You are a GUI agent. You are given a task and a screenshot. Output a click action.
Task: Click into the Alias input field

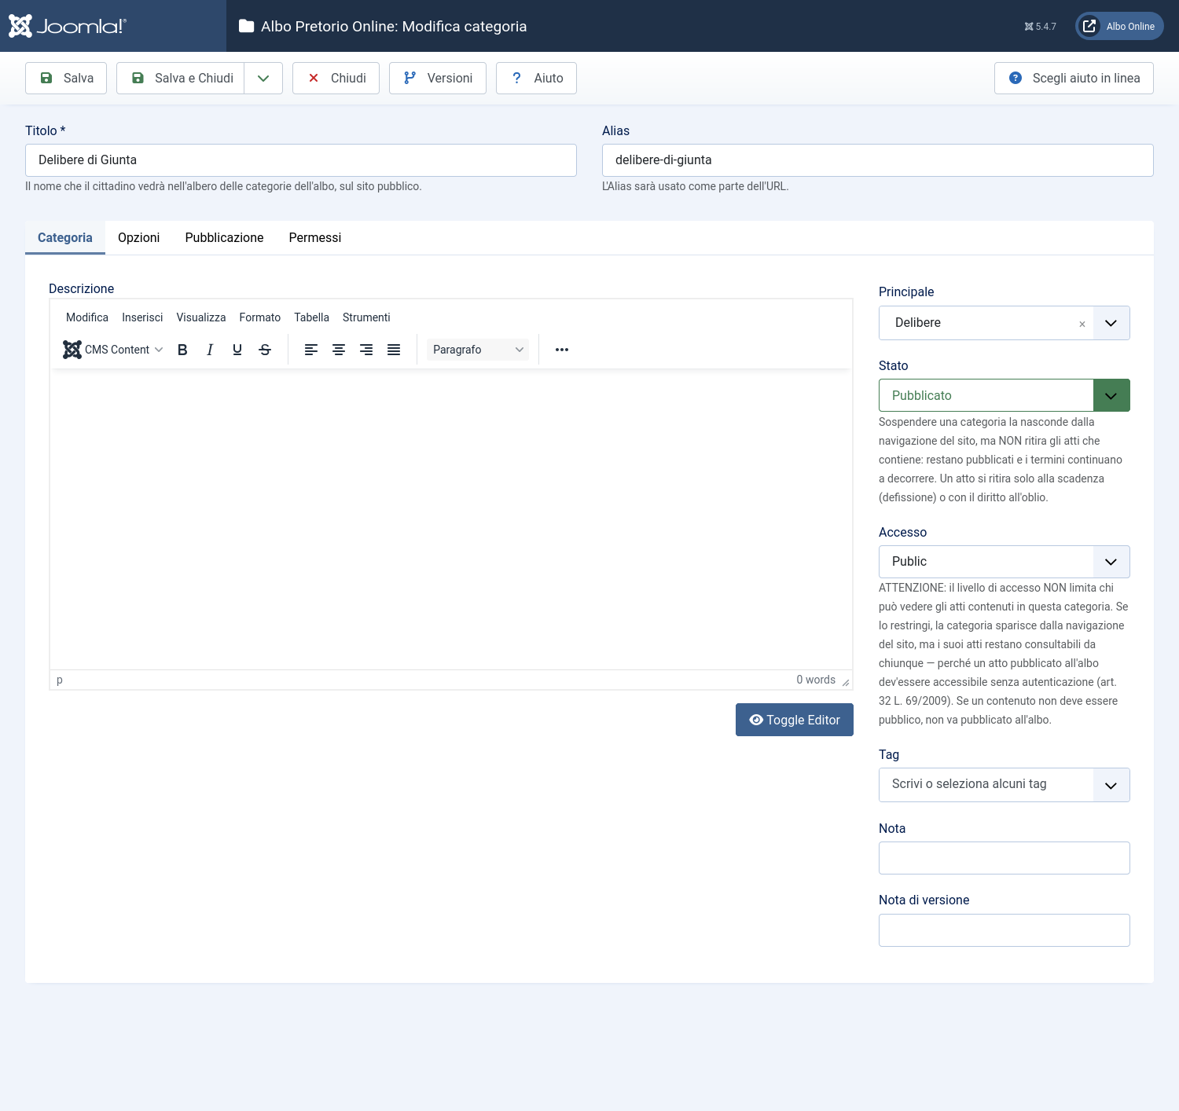878,160
